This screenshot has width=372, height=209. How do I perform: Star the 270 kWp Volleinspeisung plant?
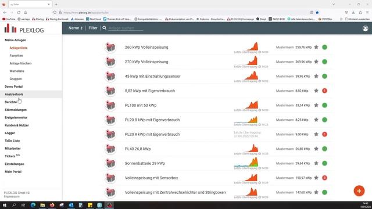(316, 62)
